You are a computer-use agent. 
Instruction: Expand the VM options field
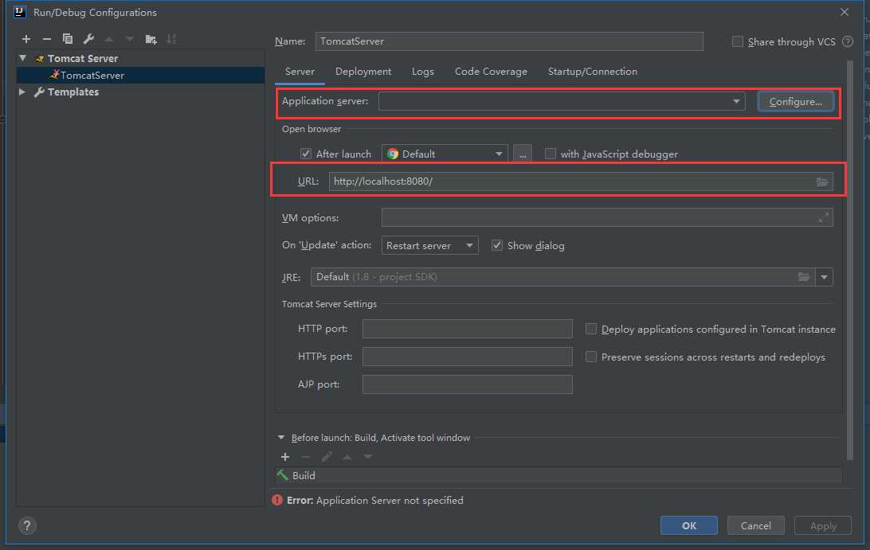pyautogui.click(x=823, y=218)
